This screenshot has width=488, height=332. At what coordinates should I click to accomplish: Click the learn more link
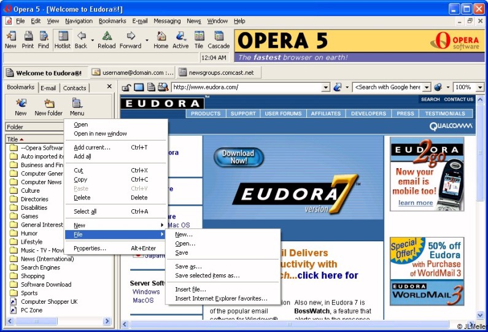[x=416, y=203]
